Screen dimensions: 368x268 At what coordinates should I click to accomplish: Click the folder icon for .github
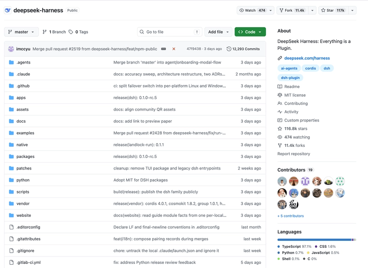point(11,86)
